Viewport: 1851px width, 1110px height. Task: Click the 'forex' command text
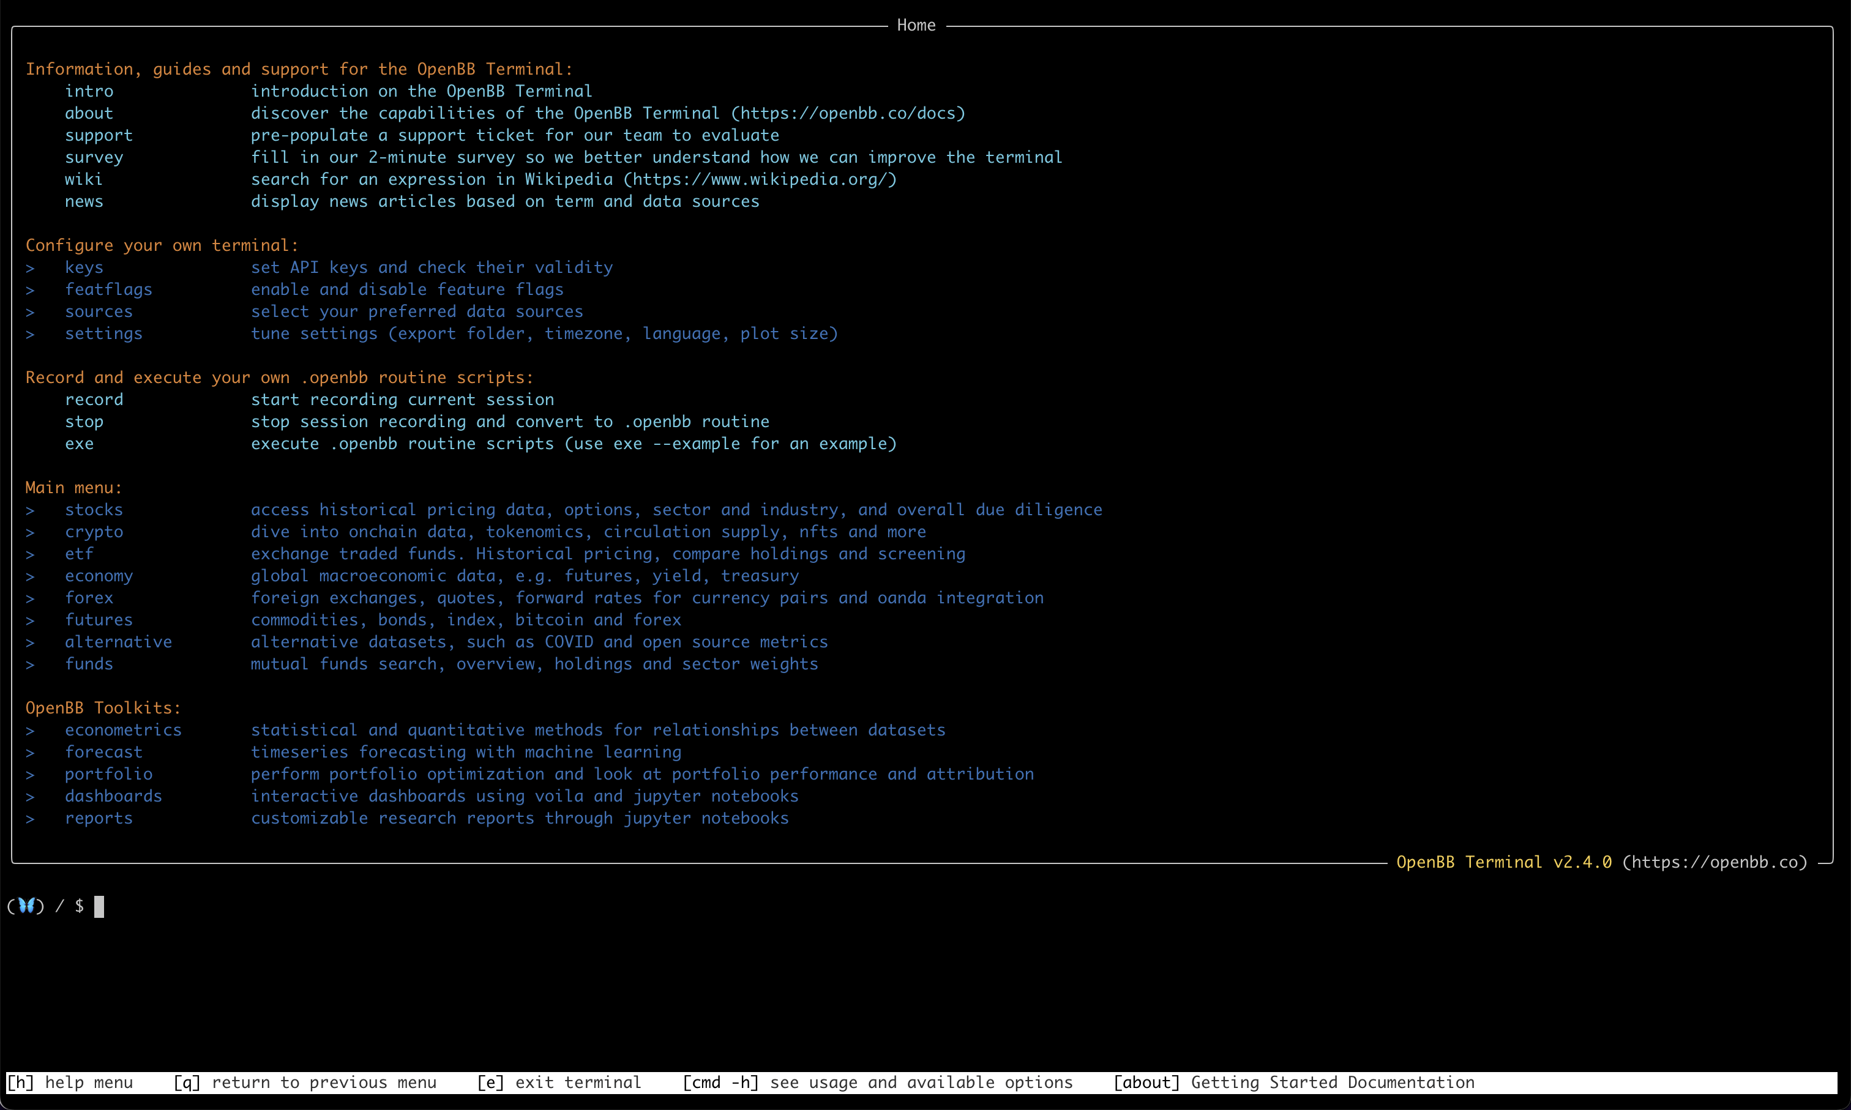pos(89,598)
